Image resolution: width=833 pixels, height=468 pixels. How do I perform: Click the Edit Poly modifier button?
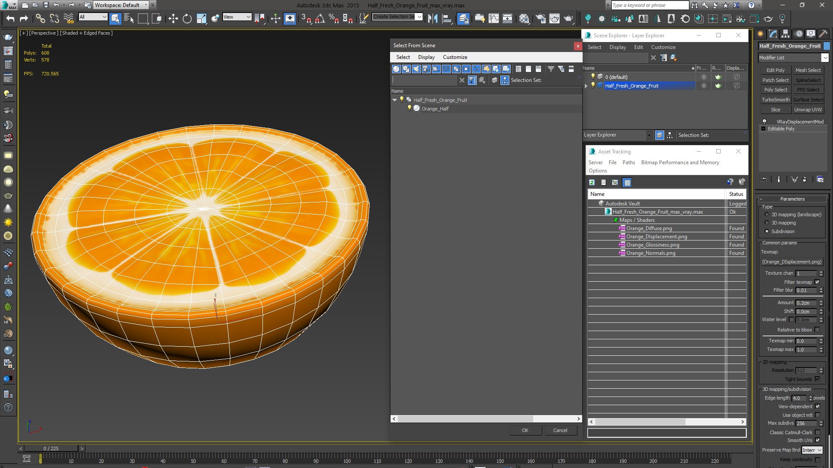(x=775, y=70)
